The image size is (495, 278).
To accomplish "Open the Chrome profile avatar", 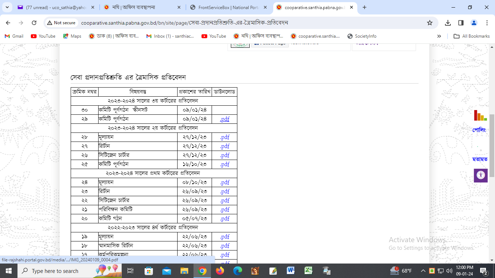I will coord(474,23).
